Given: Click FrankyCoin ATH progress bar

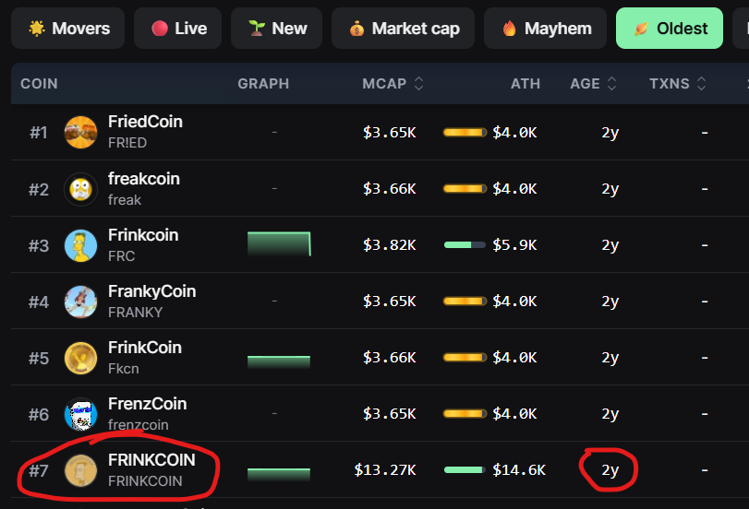Looking at the screenshot, I should [465, 301].
